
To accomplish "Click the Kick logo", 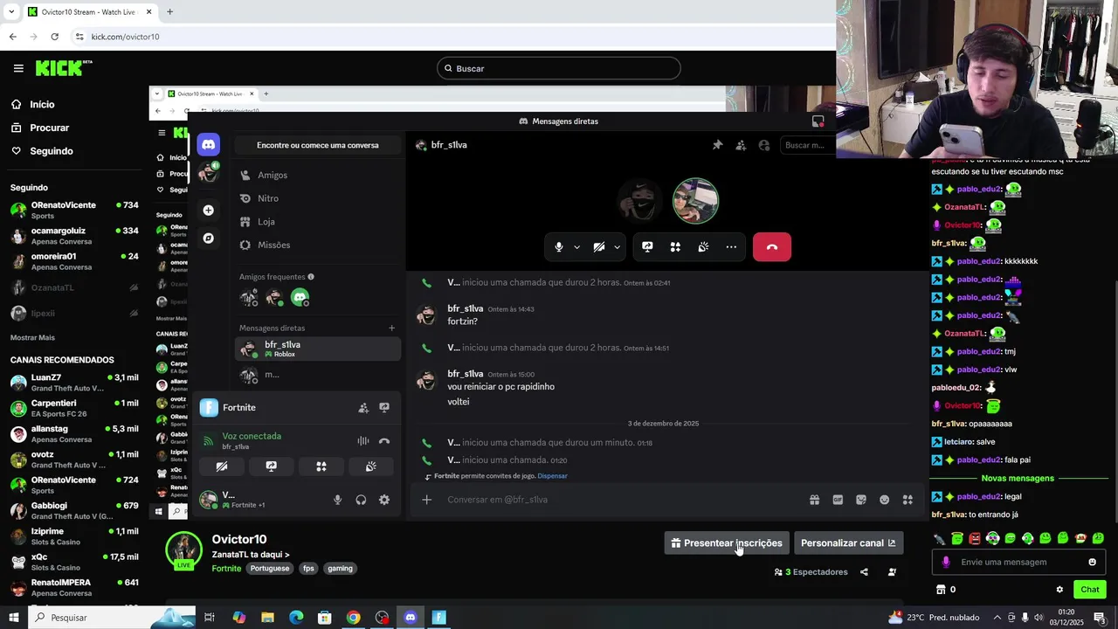I will (x=64, y=68).
